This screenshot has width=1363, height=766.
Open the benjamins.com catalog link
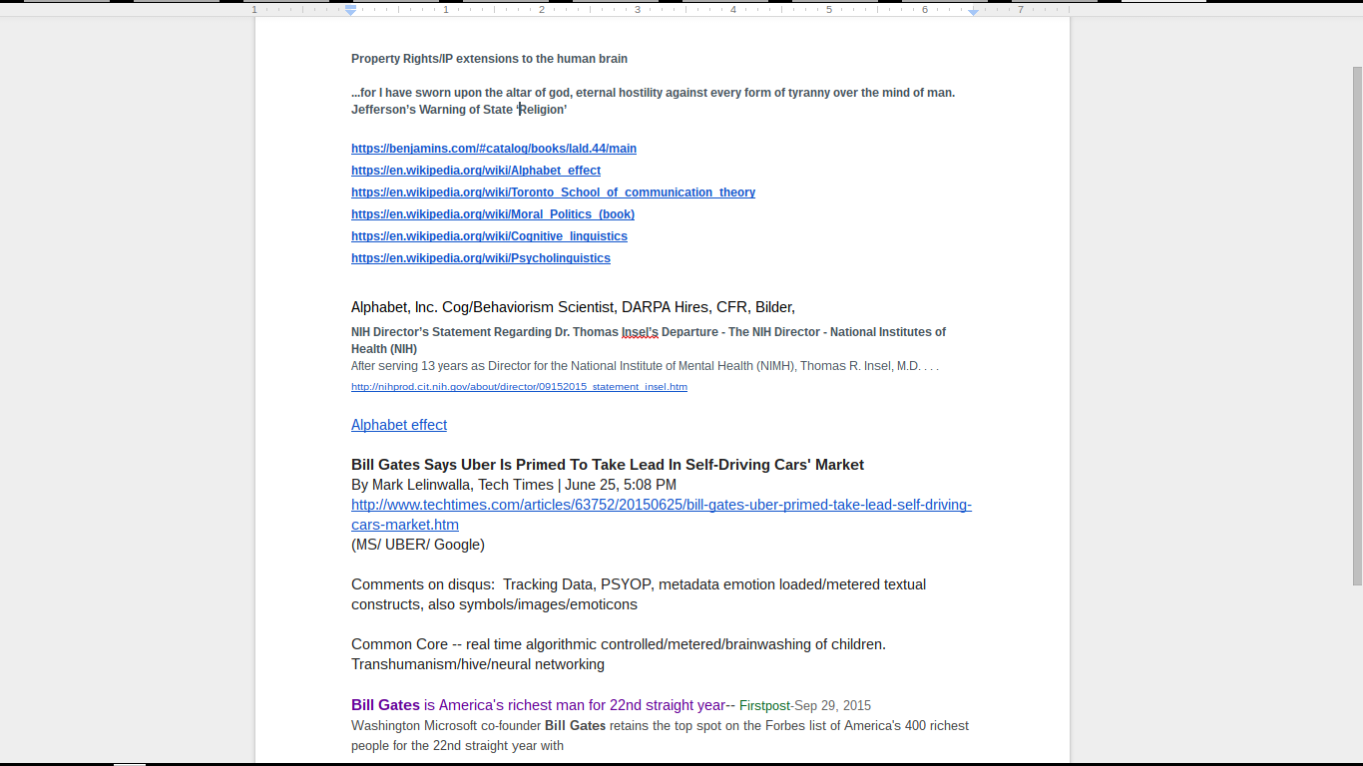pyautogui.click(x=493, y=149)
